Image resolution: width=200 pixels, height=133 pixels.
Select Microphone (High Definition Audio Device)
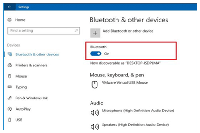(138, 111)
